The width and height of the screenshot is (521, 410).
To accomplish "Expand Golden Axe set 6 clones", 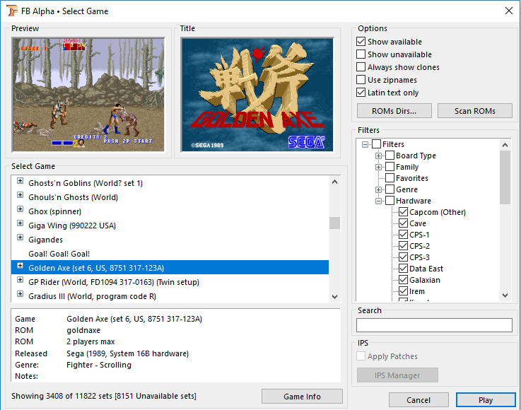I will [x=21, y=266].
